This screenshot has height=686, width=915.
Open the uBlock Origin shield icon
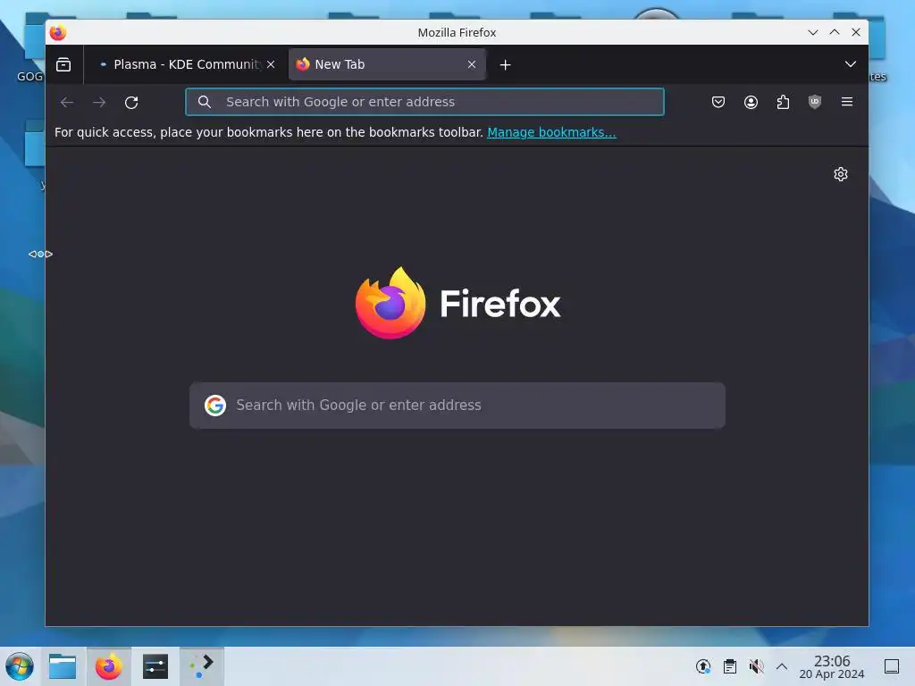[815, 102]
